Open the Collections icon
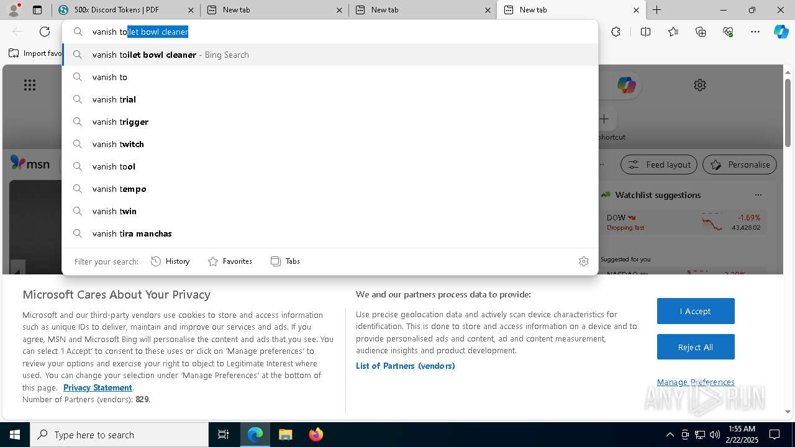The height and width of the screenshot is (447, 795). [x=701, y=32]
